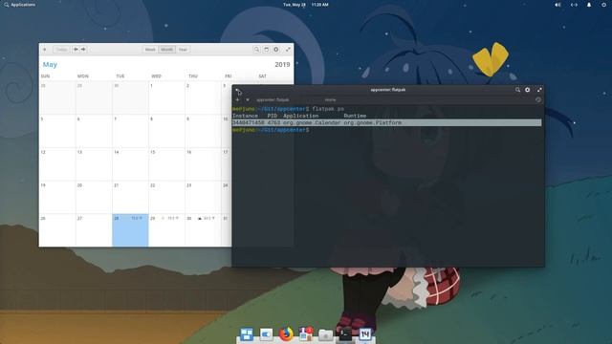
Task: Select May 20 in the calendar
Action: [94, 198]
